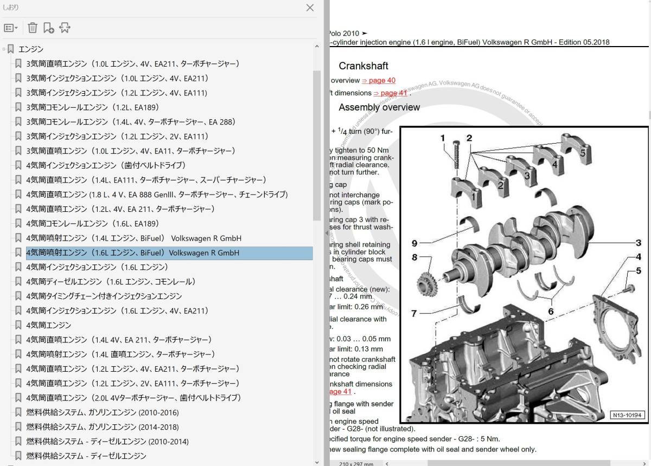Image resolution: width=651 pixels, height=466 pixels.
Task: Open bookmark 4気筒直噴エンジン 2.0L 4Vターボチャージャー
Action: 133,398
